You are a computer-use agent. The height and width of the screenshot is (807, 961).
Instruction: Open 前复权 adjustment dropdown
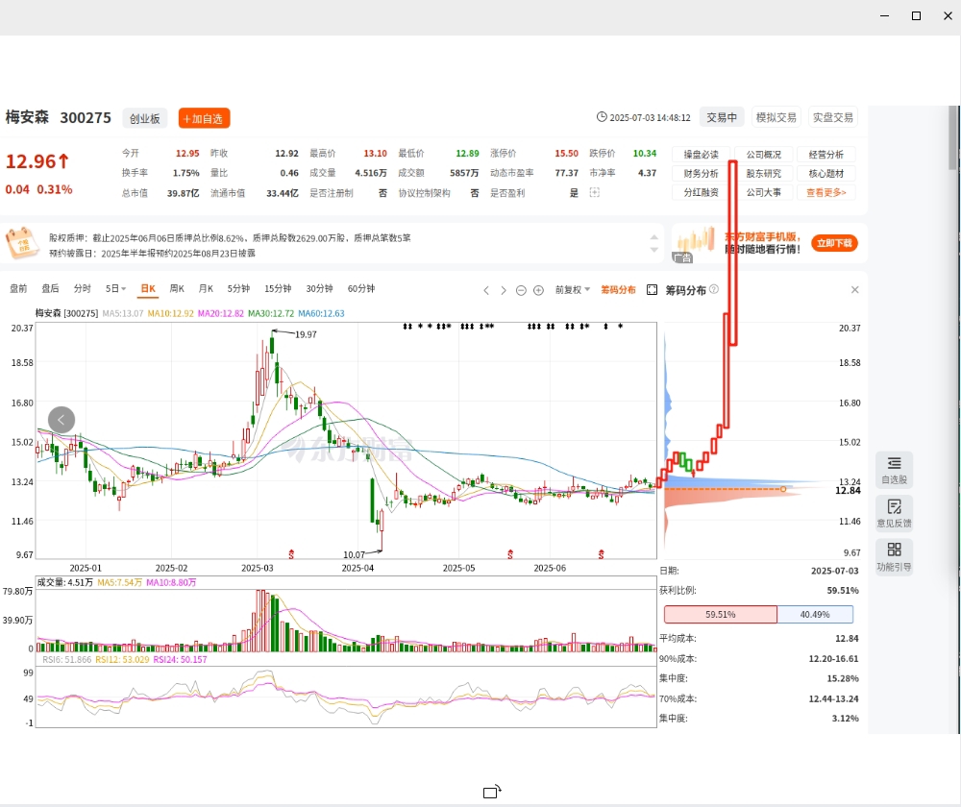click(573, 290)
